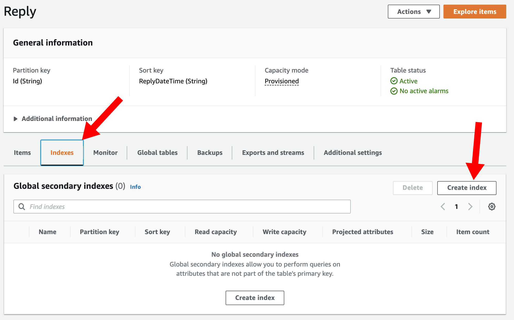
Task: Switch to the Items tab
Action: coord(22,153)
